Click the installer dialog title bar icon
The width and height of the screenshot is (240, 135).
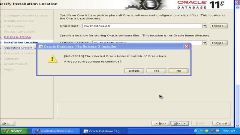click(41, 46)
